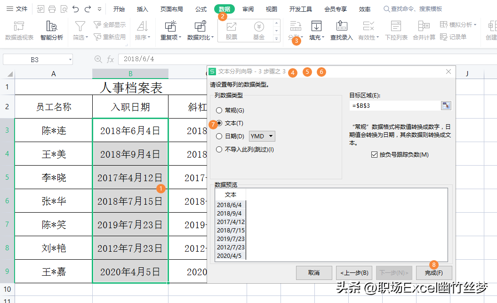
Task: Click the 重复项 duplicates icon
Action: tap(170, 26)
